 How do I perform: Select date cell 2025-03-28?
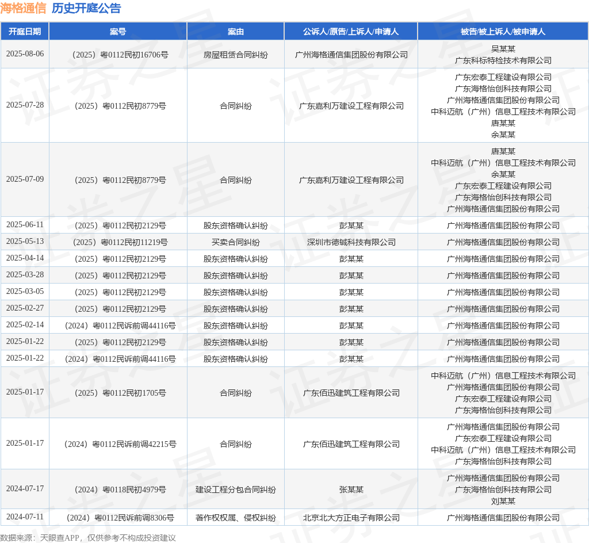click(x=25, y=274)
